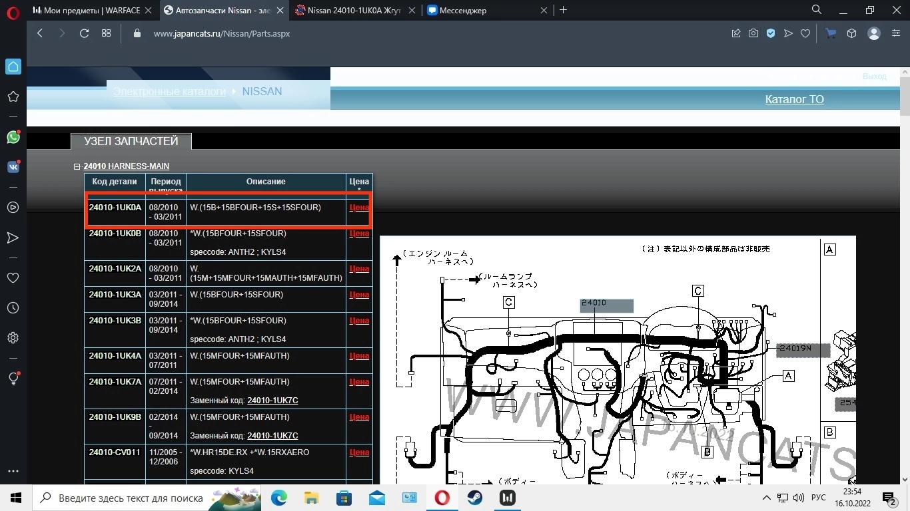Open History clock in sidebar

[13, 308]
